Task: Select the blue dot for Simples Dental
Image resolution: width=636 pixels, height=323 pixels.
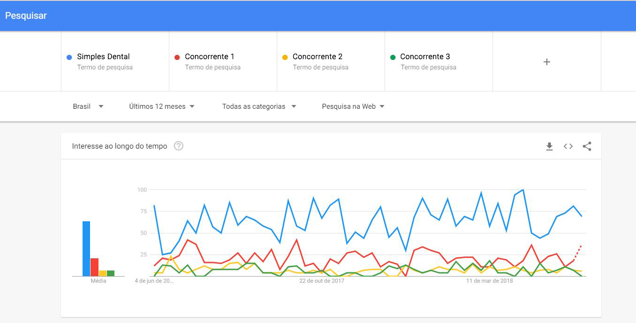Action: click(69, 57)
